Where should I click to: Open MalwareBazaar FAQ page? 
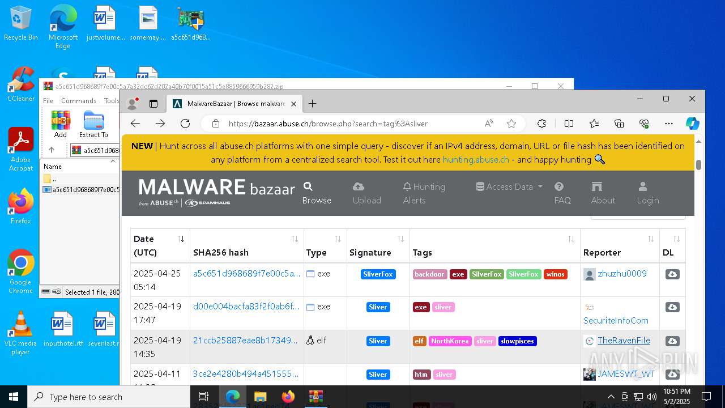pos(562,193)
